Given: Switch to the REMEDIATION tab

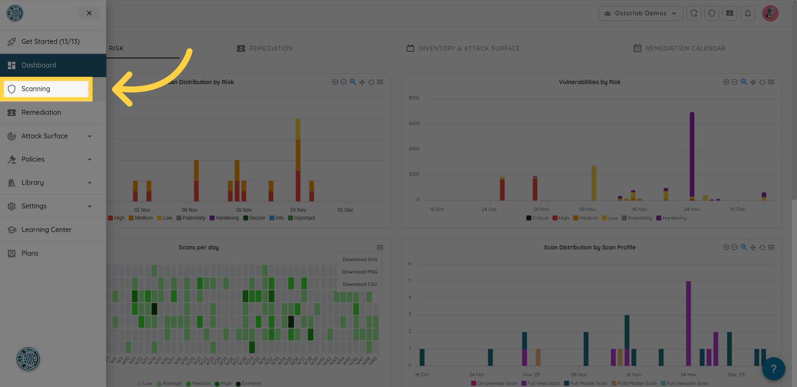Looking at the screenshot, I should [265, 48].
